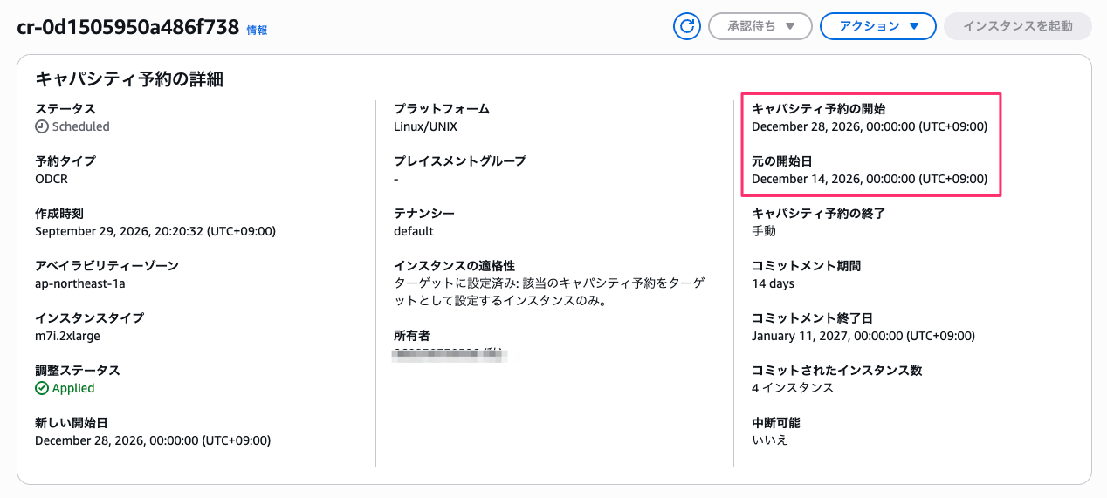This screenshot has width=1107, height=498.
Task: Click the green check icon beside Applied
Action: tap(41, 388)
